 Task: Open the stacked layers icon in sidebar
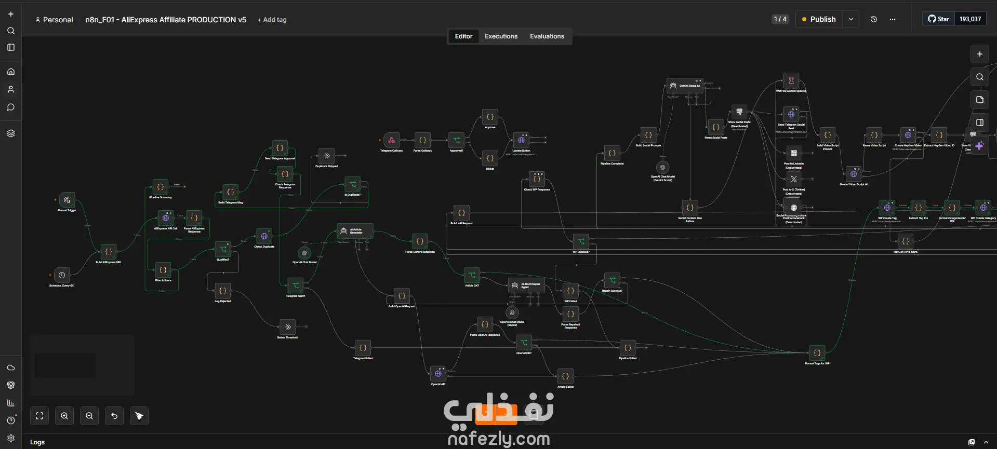[11, 133]
